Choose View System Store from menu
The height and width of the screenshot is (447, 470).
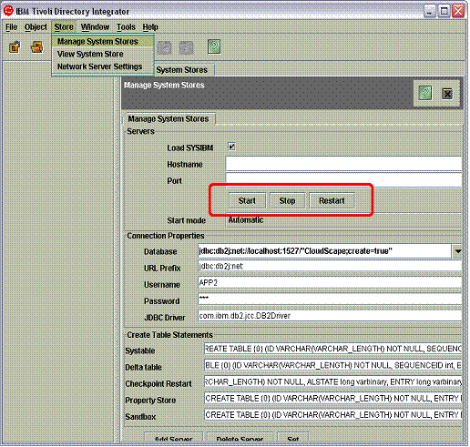point(90,54)
